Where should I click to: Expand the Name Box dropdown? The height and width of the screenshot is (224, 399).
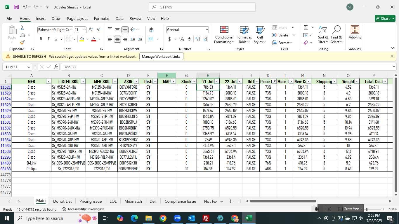click(x=29, y=67)
